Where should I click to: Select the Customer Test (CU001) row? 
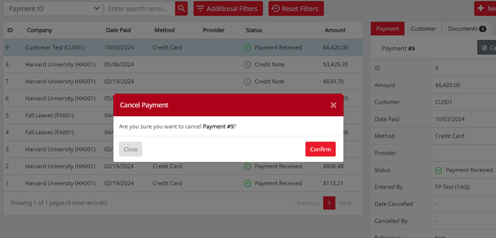coord(183,48)
